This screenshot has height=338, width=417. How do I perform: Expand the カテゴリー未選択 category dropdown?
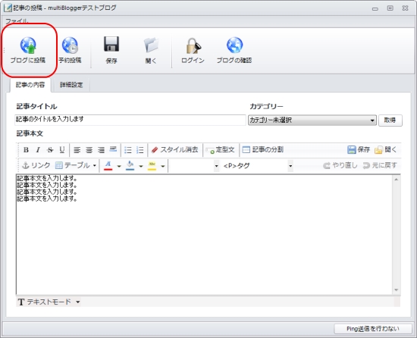click(x=312, y=120)
